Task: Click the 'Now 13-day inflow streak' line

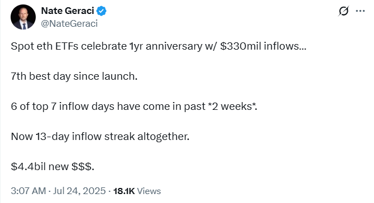Action: [73, 137]
